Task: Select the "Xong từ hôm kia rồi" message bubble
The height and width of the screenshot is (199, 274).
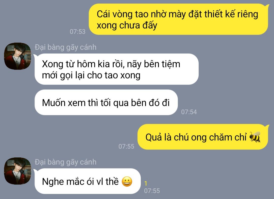Action: point(116,69)
